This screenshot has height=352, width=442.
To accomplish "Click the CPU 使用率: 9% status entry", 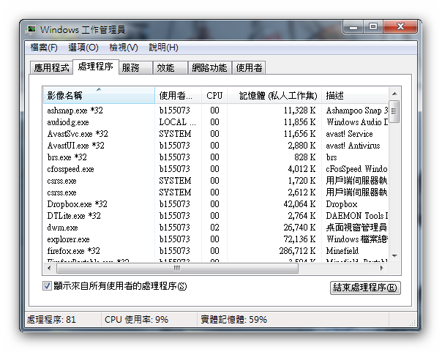I will click(x=136, y=320).
